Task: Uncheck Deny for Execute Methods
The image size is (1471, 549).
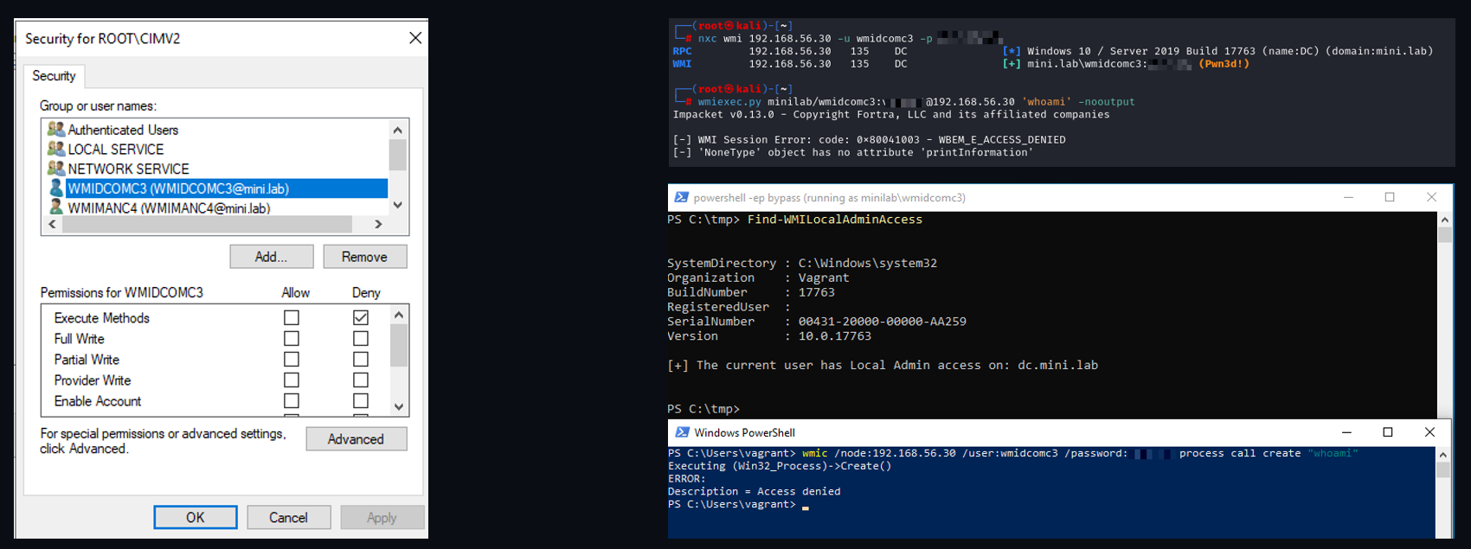Action: pos(361,318)
